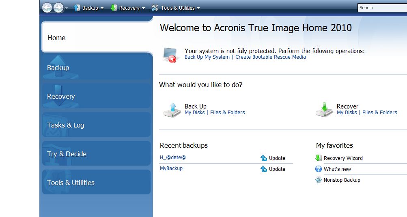Click the What's new help icon
The width and height of the screenshot is (407, 217).
(318, 169)
